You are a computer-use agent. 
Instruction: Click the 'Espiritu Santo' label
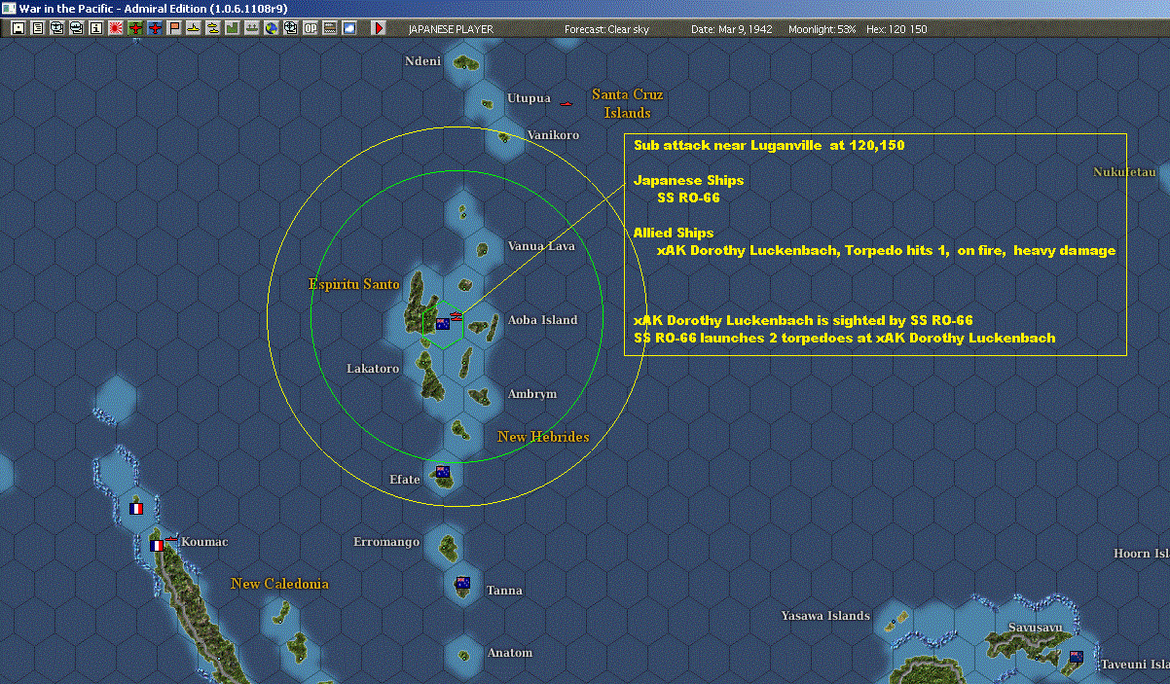(354, 284)
